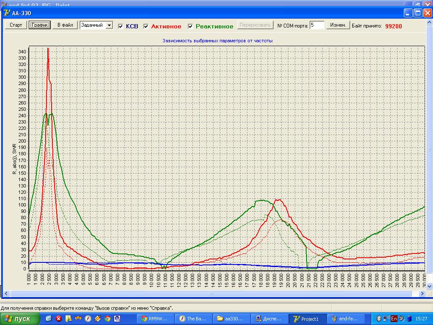This screenshot has height=325, width=433.
Task: Click the Измен. button
Action: (x=338, y=25)
